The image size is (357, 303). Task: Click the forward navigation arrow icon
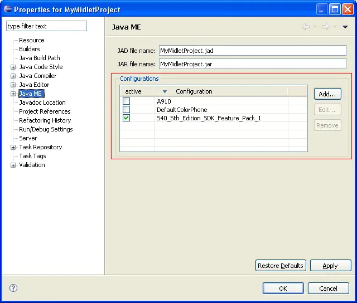tap(326, 27)
